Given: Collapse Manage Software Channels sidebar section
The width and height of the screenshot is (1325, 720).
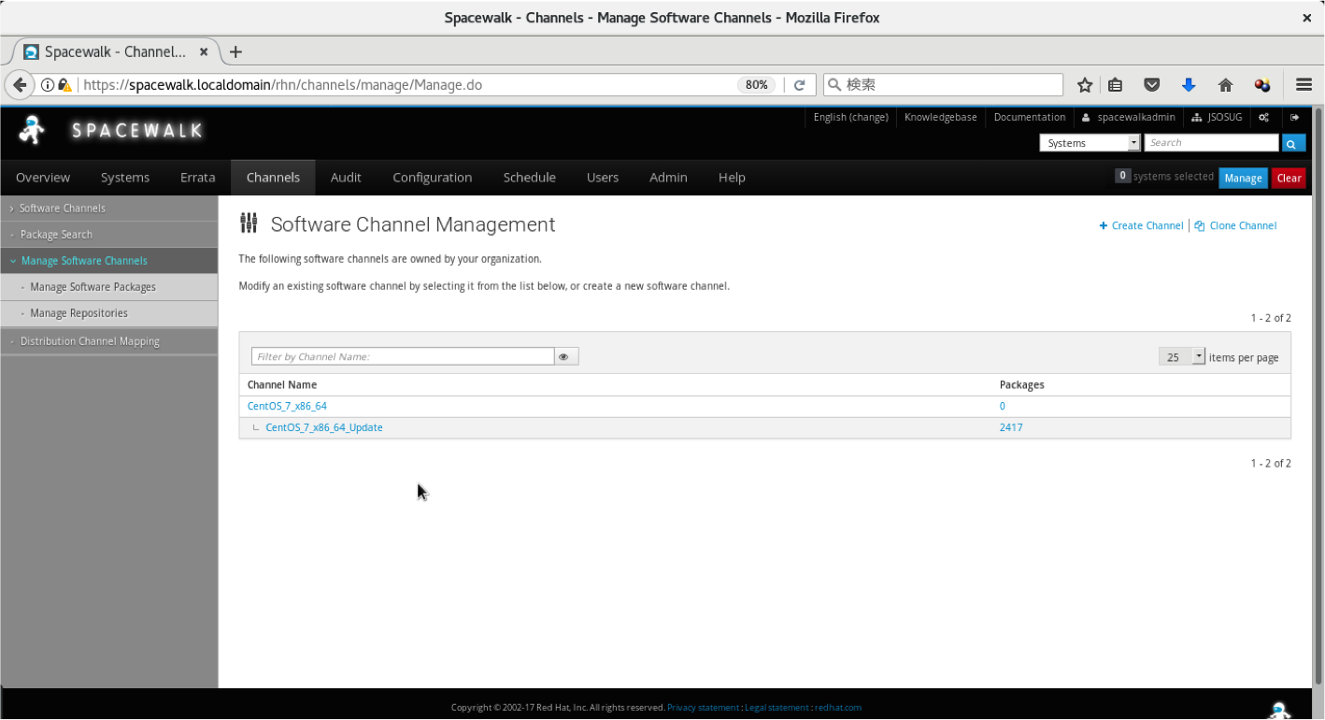Looking at the screenshot, I should [x=84, y=261].
